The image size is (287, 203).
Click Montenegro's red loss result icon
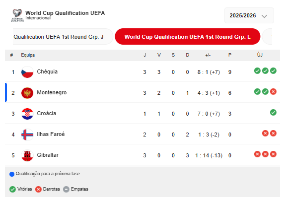273,91
